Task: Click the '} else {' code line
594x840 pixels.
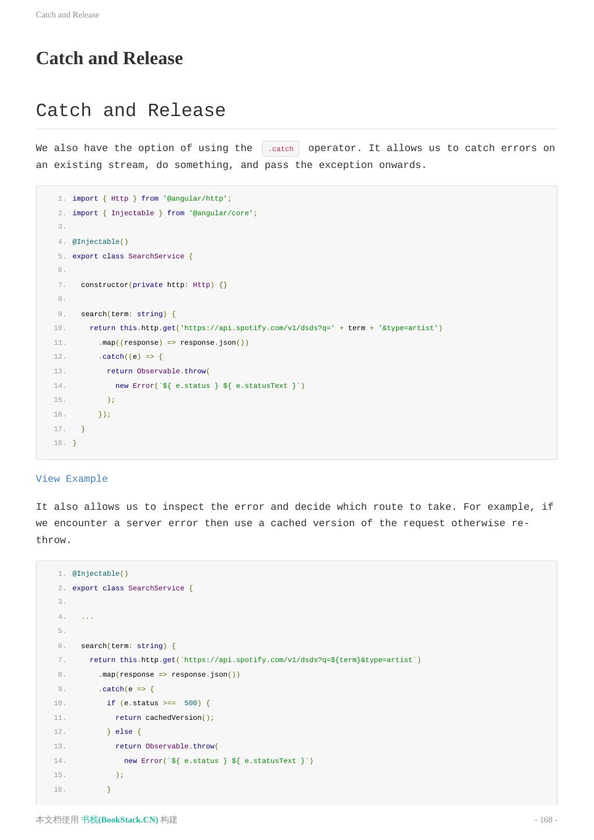Action: click(x=124, y=732)
